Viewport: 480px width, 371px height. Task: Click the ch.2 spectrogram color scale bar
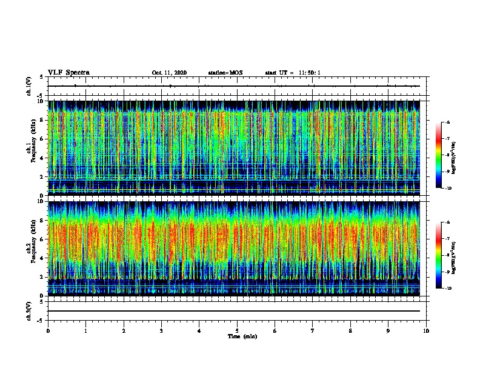(x=438, y=255)
